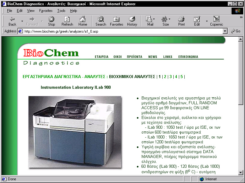Click the Done status bar text
245x183 pixels.
point(12,179)
